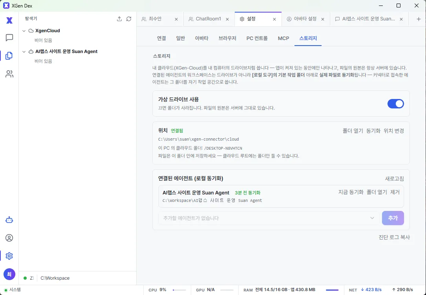Click 제거 to remove Suan Agent
Image resolution: width=426 pixels, height=295 pixels.
tap(395, 192)
